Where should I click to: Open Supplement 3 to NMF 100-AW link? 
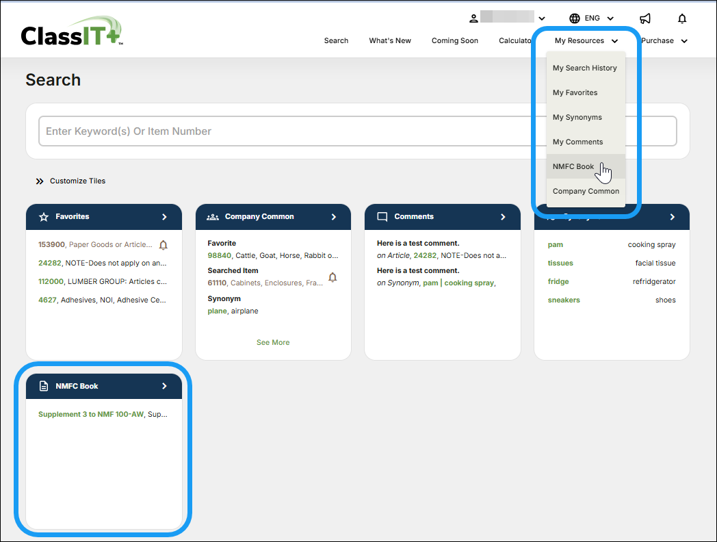tap(90, 414)
